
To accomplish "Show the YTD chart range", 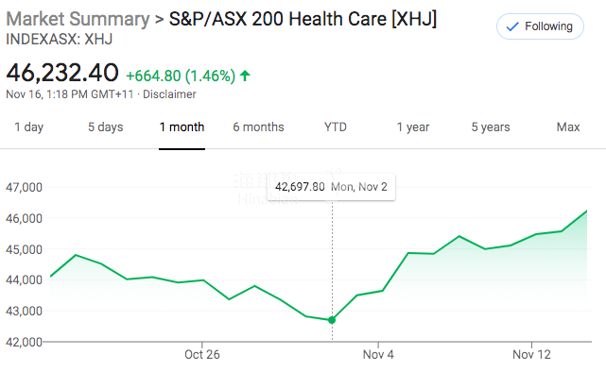I will coord(335,127).
